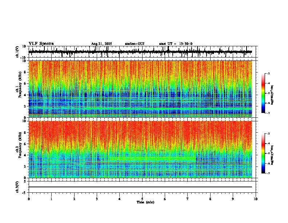Click the "station=OUJ" header label
This screenshot has width=288, height=223.
click(x=135, y=44)
